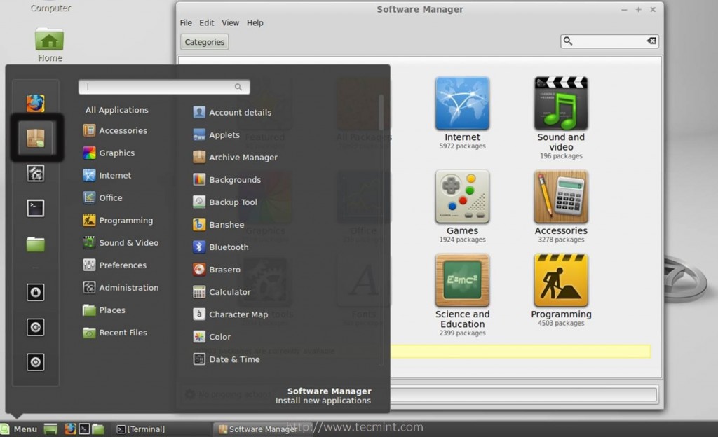Clear the Software Manager search field
718x437 pixels.
651,41
